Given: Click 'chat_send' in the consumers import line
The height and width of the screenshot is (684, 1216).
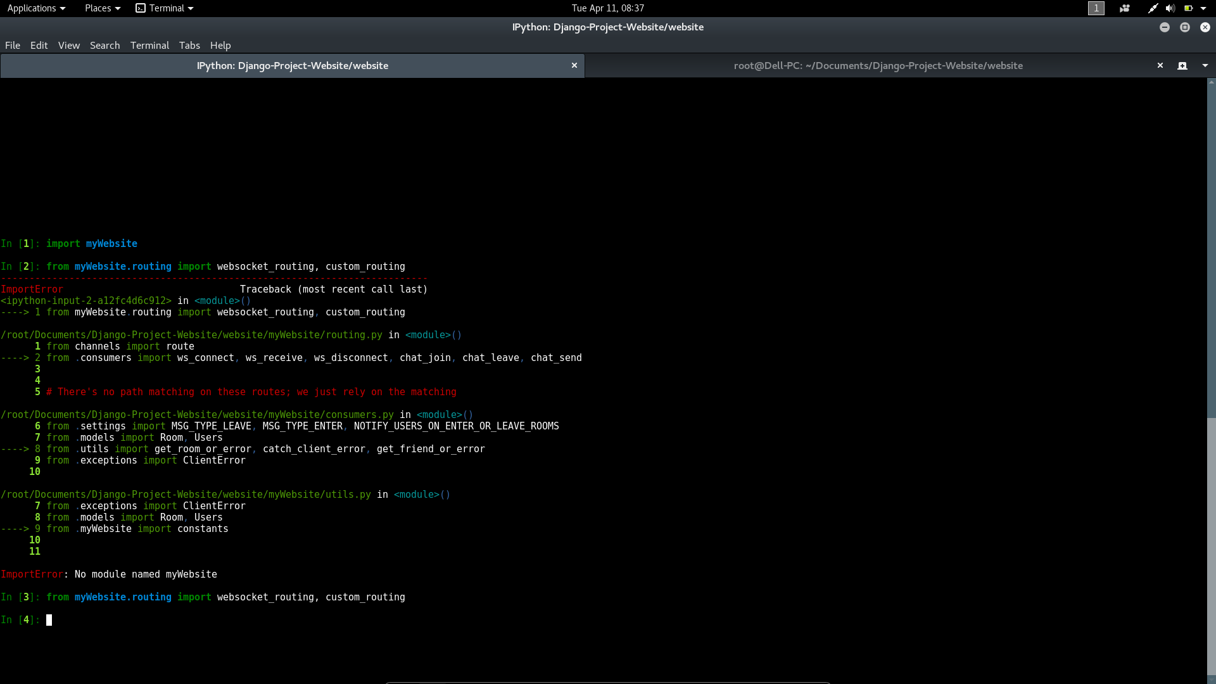Looking at the screenshot, I should point(556,358).
